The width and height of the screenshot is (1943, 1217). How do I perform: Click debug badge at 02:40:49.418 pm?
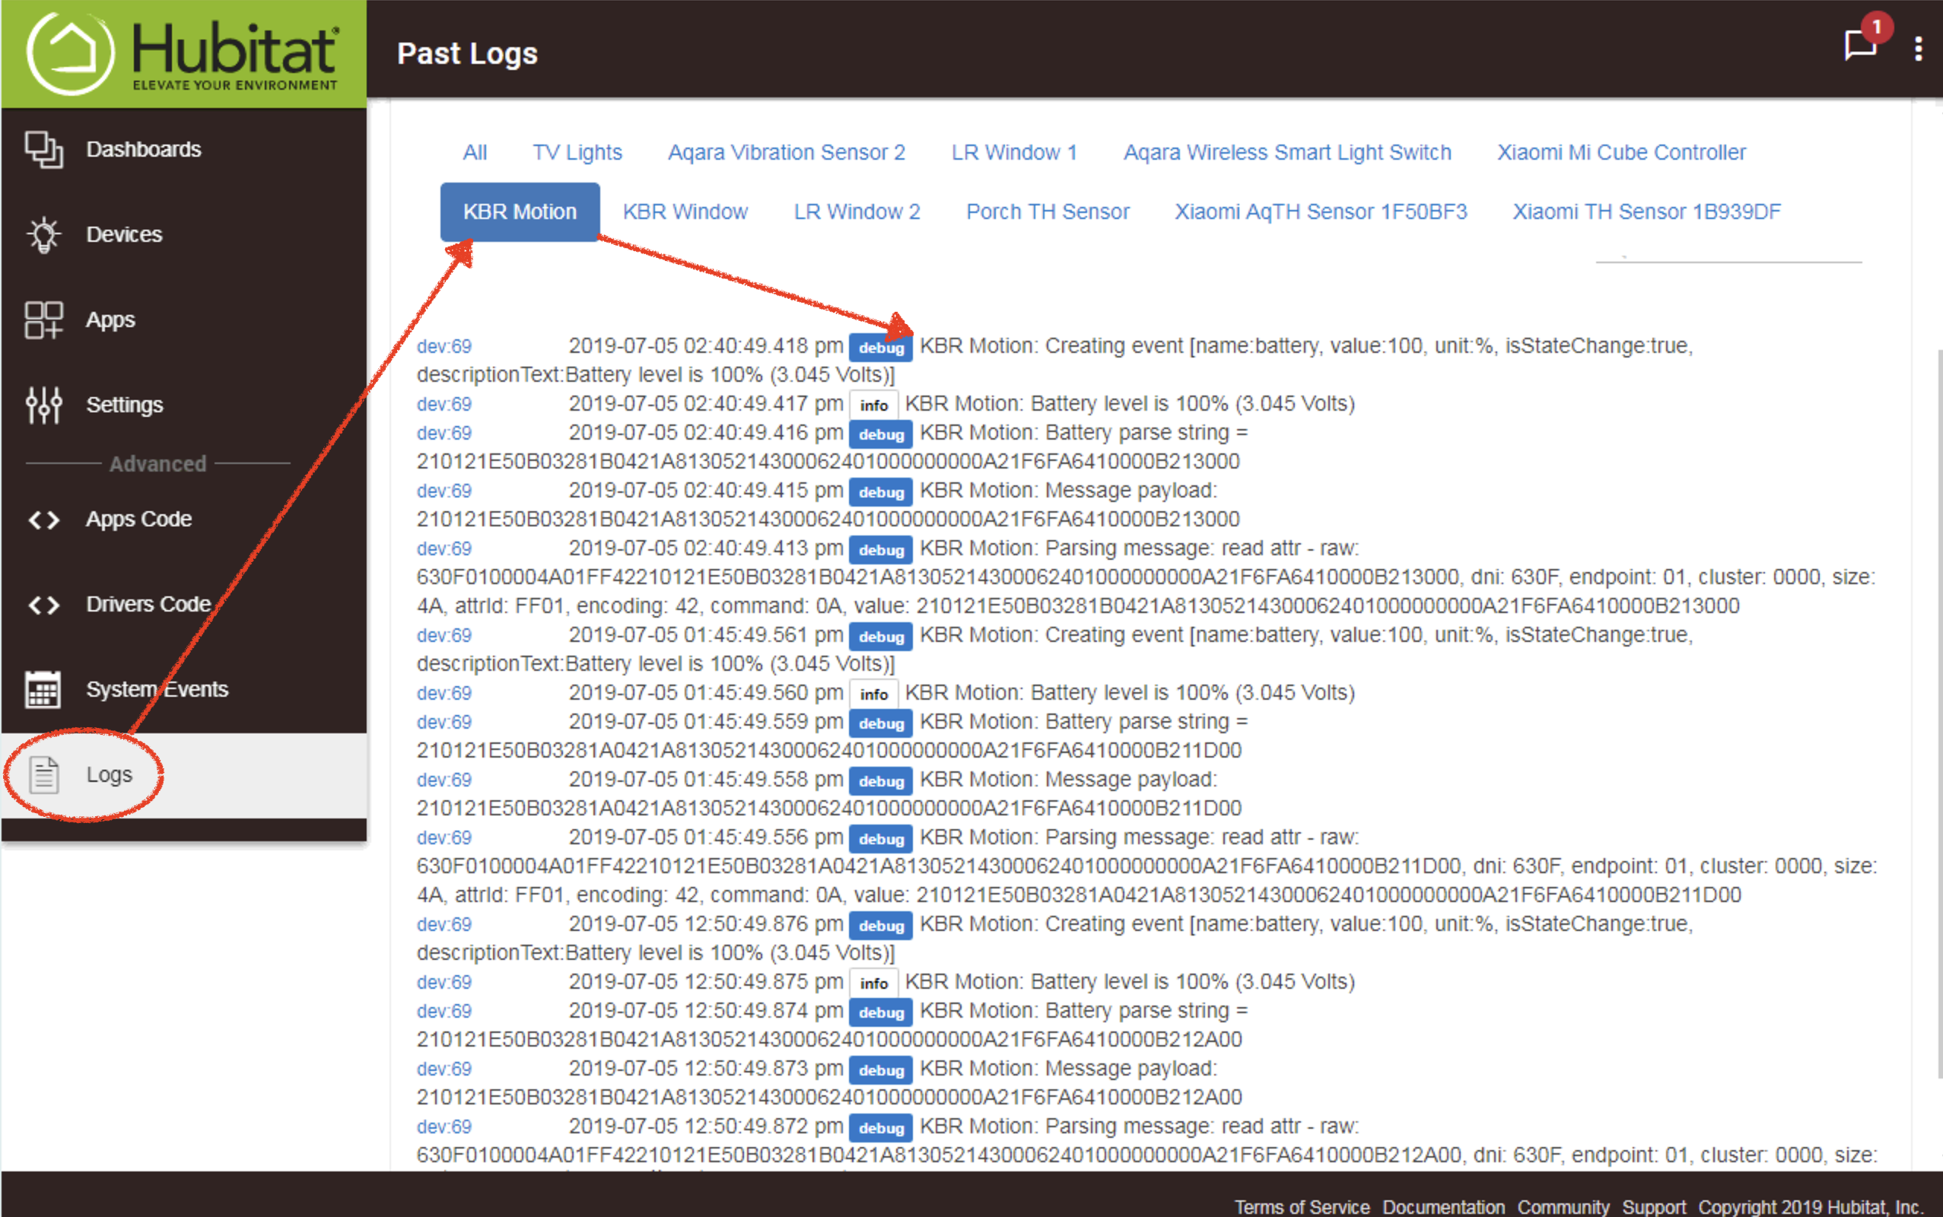point(880,348)
